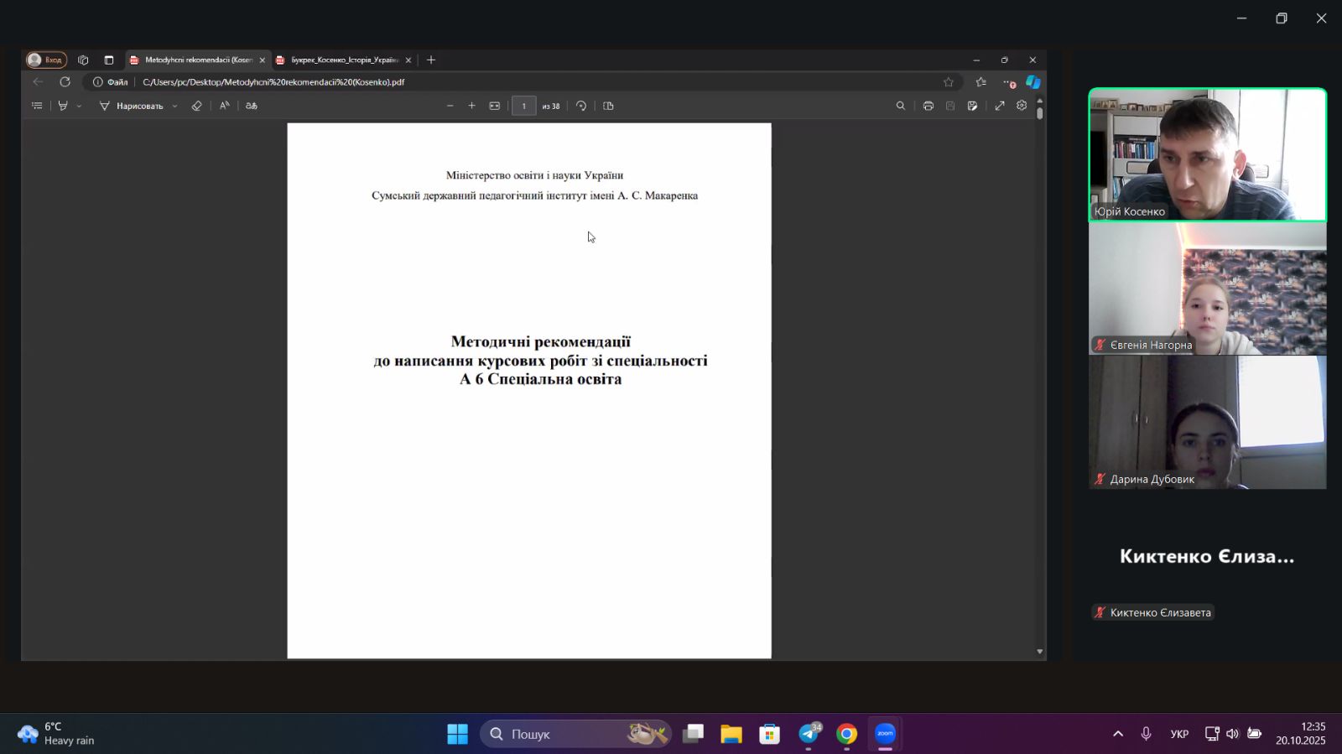This screenshot has width=1342, height=754.
Task: Click the page number input field
Action: [523, 106]
